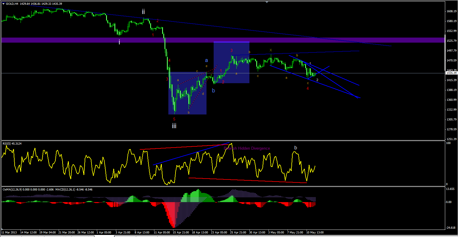
Task: Click the 1497.79 price axis label
Action: click(x=452, y=51)
